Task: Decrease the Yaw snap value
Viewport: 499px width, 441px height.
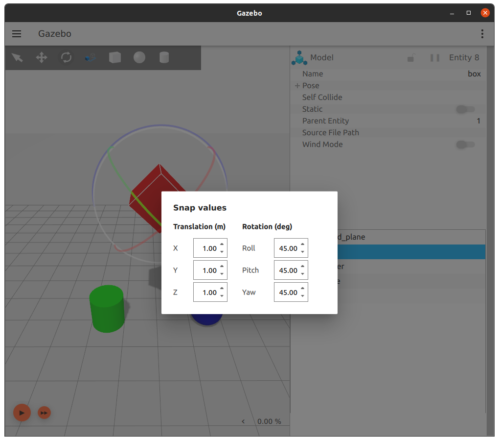Action: coord(303,295)
